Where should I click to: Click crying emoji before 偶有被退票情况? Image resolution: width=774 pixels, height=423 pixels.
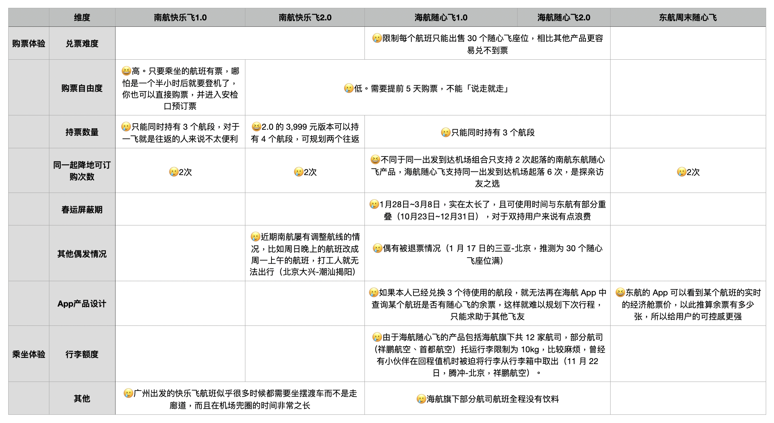click(377, 248)
